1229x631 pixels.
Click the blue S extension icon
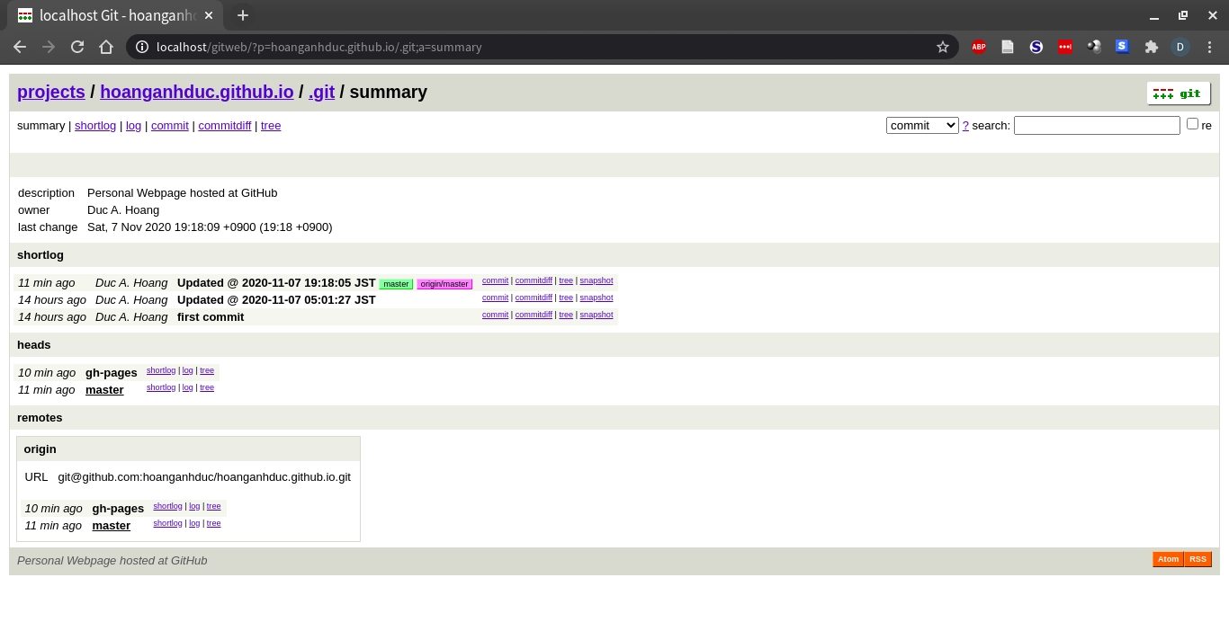pyautogui.click(x=1122, y=46)
